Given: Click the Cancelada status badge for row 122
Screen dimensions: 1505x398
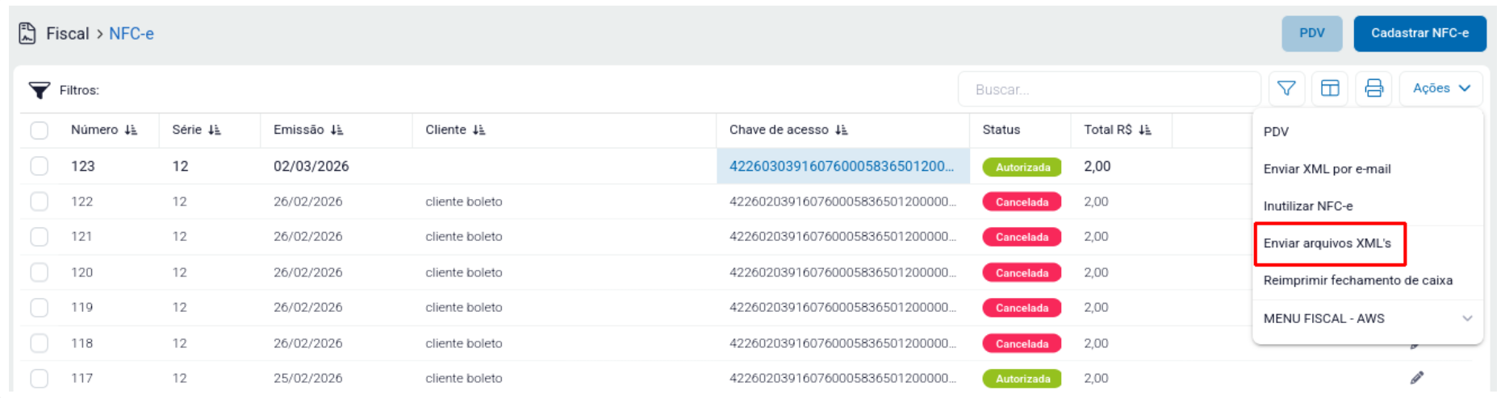Looking at the screenshot, I should coord(1021,202).
